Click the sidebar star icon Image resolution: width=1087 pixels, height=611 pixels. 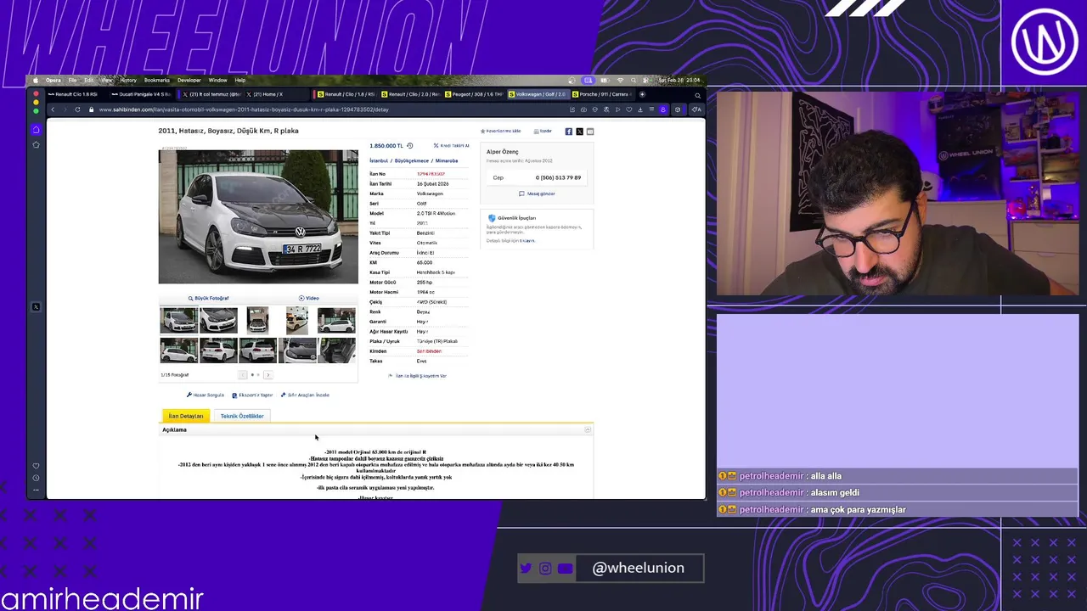[x=36, y=145]
